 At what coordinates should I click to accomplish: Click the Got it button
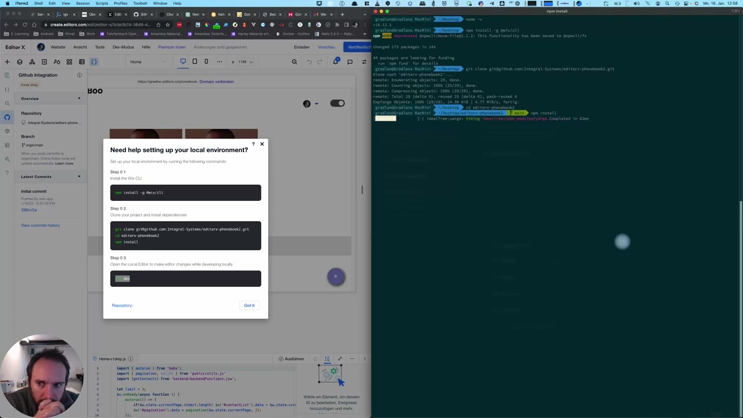coord(249,305)
